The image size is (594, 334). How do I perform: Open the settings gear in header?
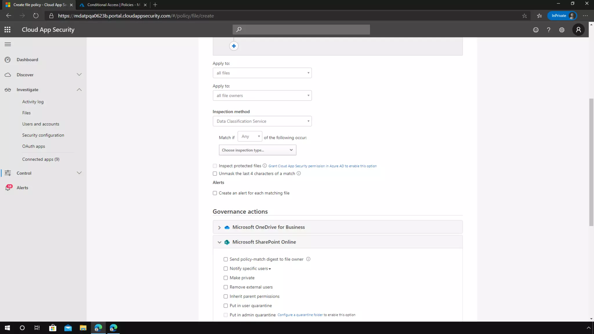point(562,30)
